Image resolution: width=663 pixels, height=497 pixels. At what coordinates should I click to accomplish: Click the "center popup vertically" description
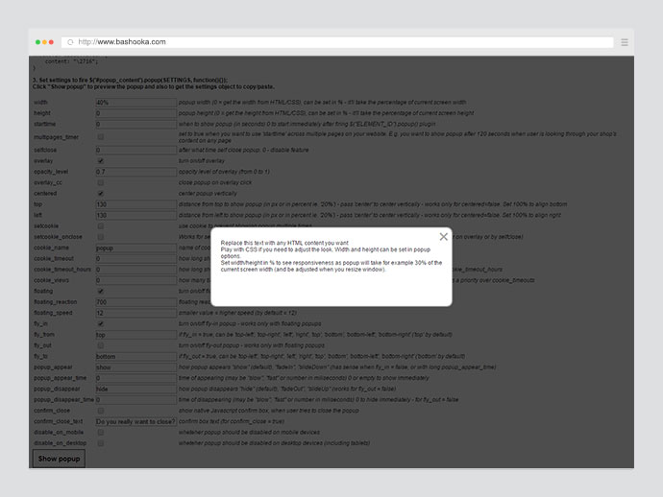tap(208, 194)
